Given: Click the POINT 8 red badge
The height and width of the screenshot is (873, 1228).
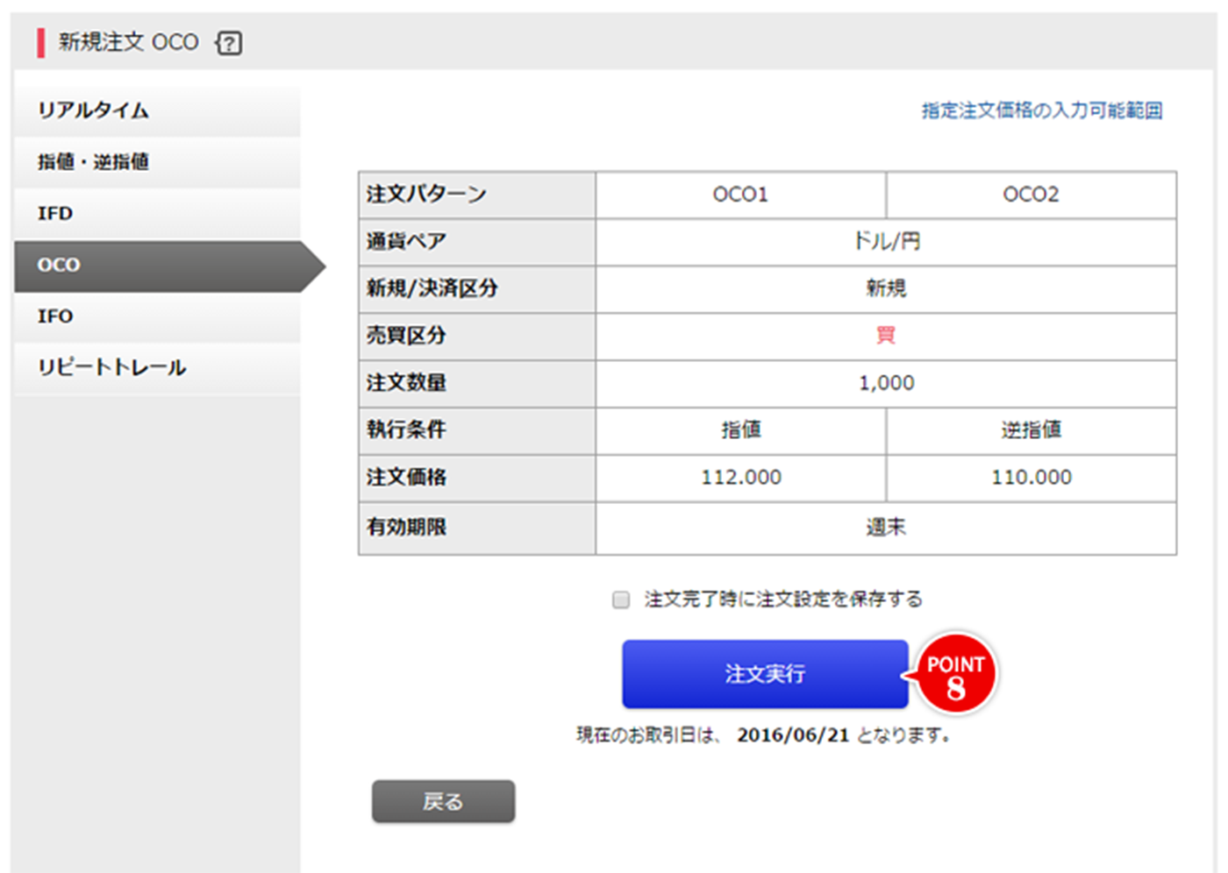Looking at the screenshot, I should 955,675.
